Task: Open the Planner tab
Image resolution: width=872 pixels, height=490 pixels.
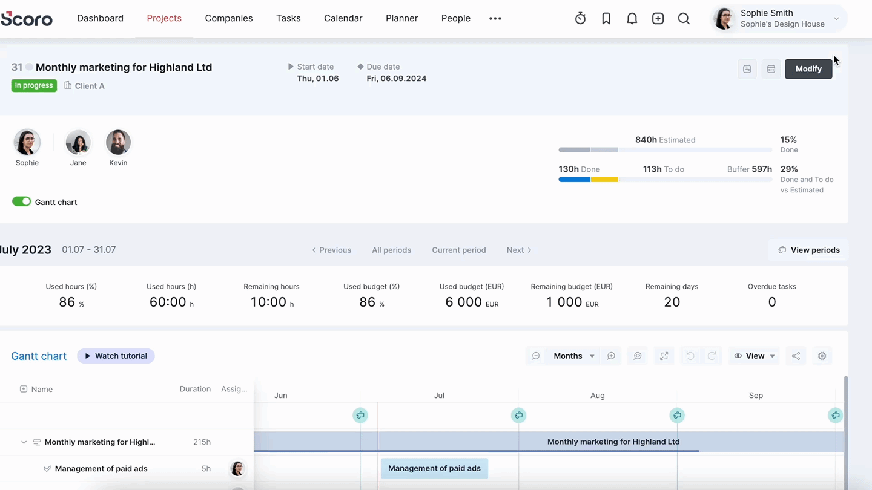Action: coord(402,18)
